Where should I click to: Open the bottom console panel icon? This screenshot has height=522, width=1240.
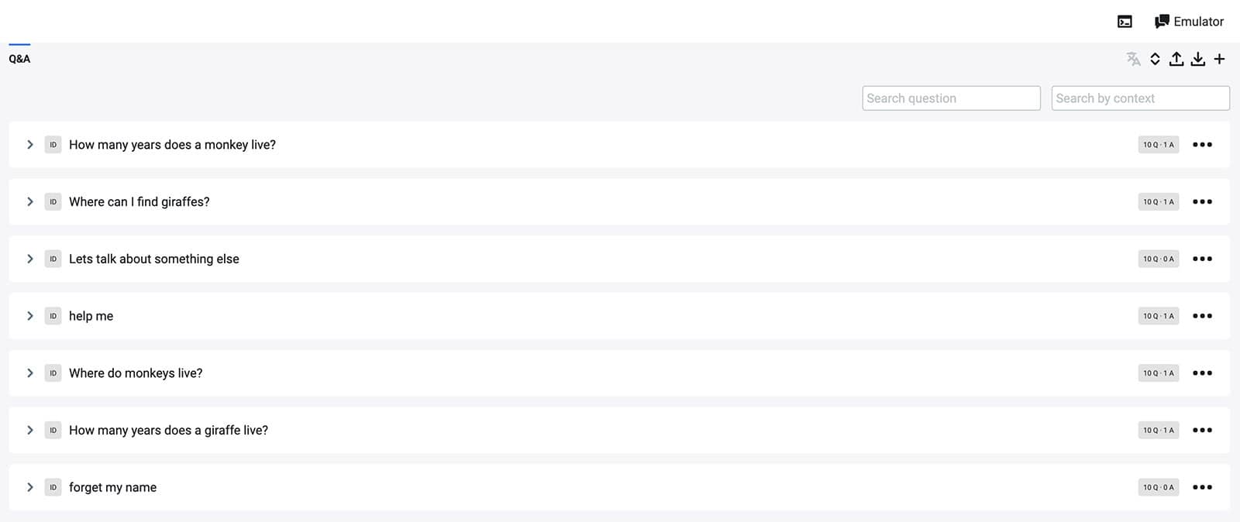1125,22
